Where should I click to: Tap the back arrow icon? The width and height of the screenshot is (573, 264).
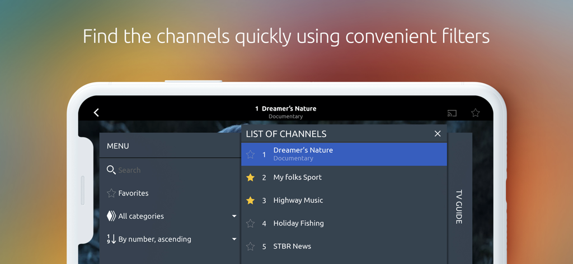96,113
